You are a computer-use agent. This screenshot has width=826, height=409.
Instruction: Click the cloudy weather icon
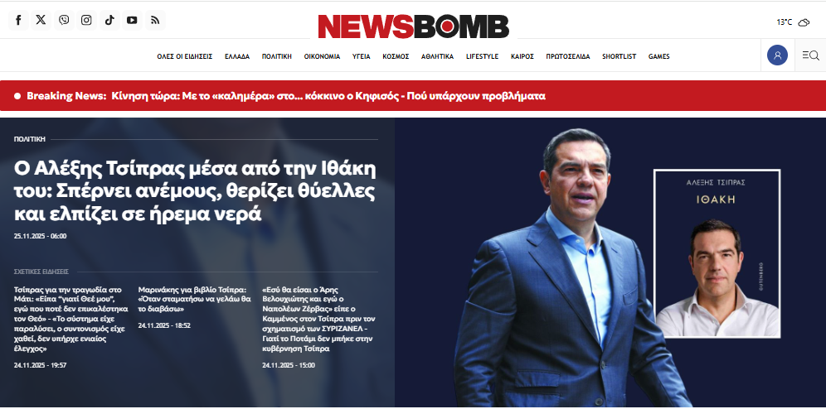point(804,22)
